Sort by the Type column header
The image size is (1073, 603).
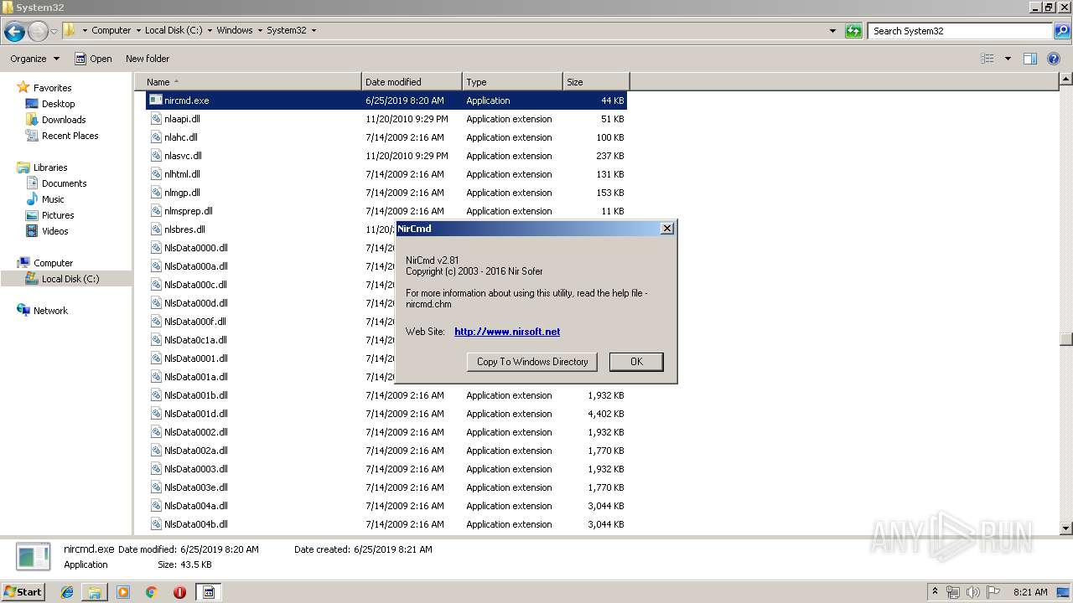point(512,82)
